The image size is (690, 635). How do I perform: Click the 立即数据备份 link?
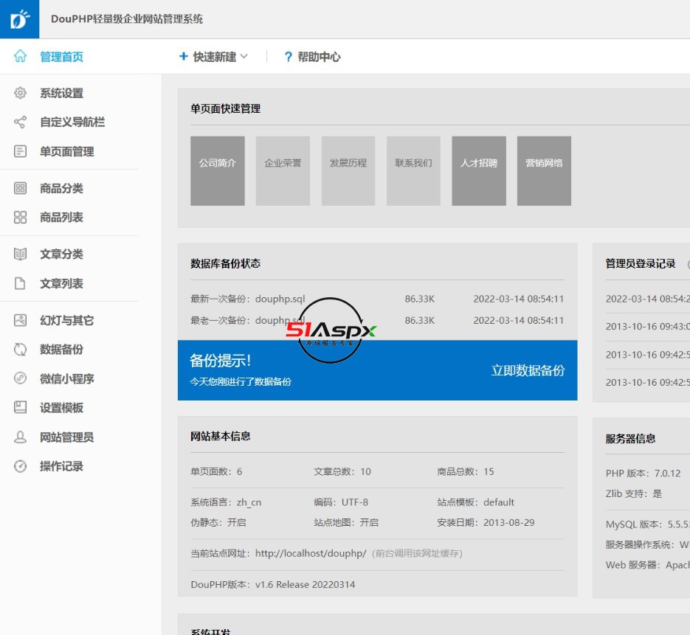(x=528, y=370)
